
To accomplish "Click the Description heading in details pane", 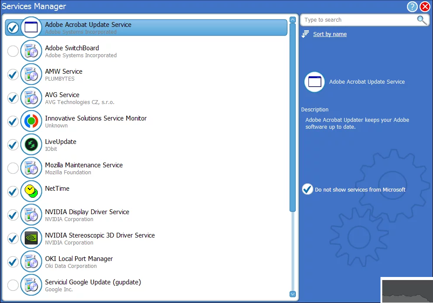I will coord(315,110).
